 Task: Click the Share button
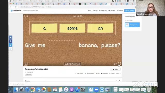(115, 69)
